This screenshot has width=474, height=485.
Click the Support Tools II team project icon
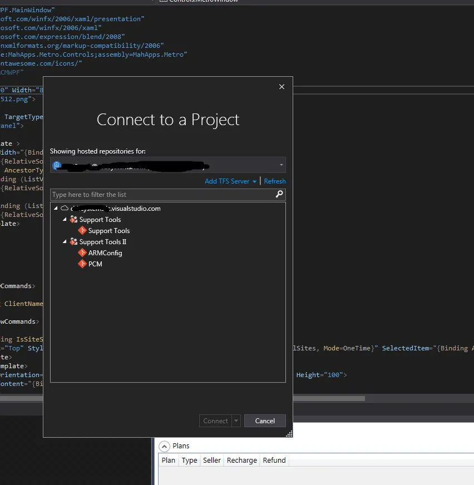[x=73, y=242]
